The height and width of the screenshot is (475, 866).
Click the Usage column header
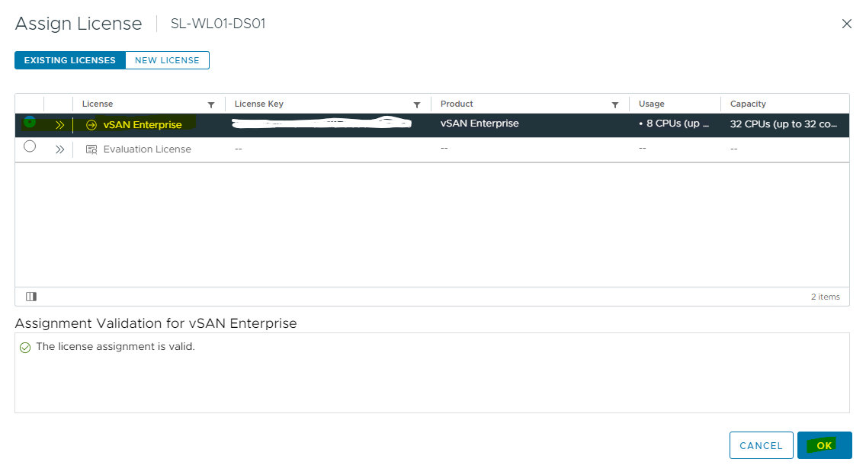[652, 104]
